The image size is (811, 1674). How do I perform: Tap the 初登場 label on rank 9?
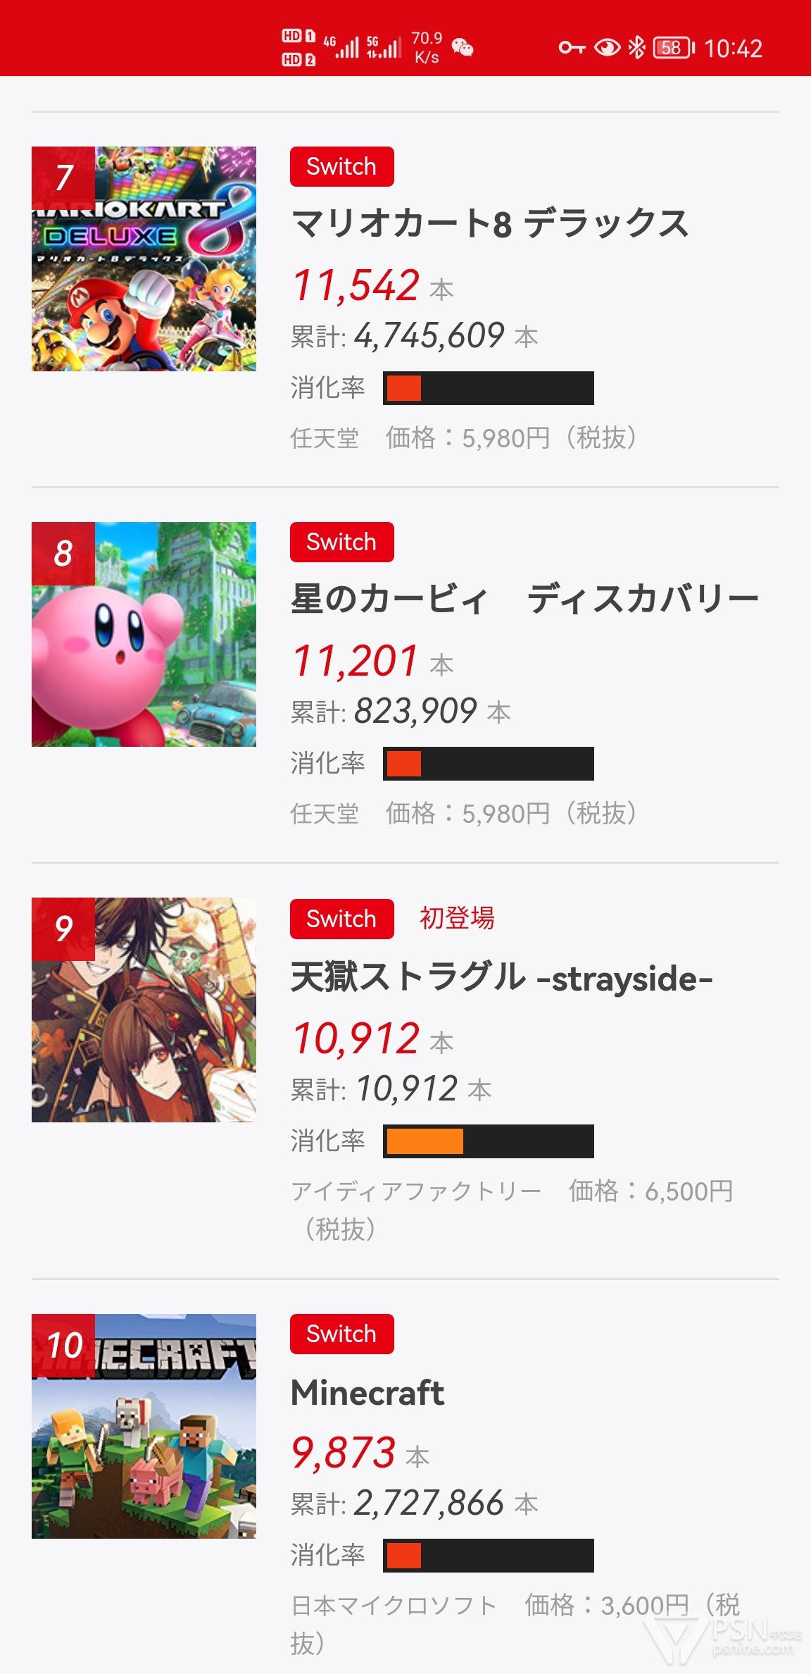(457, 918)
